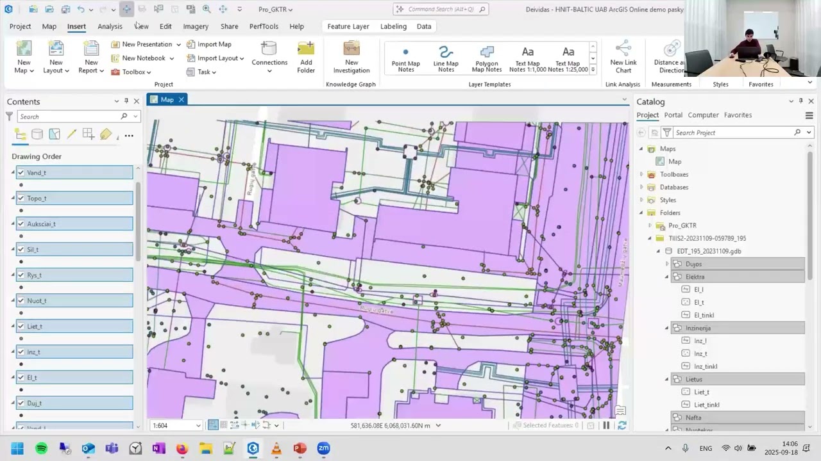This screenshot has height=461, width=821.
Task: Open the Connections database icon
Action: [x=269, y=49]
